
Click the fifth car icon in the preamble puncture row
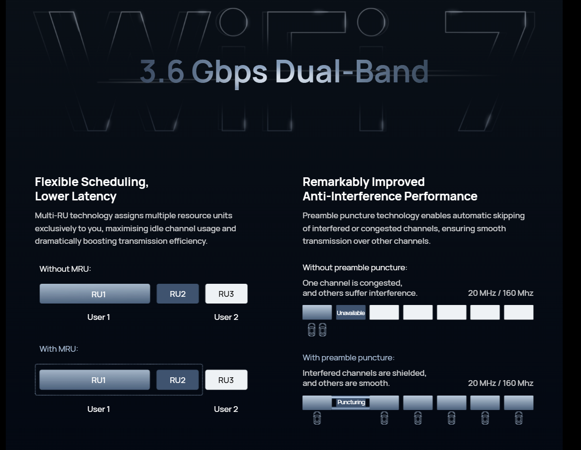(485, 418)
